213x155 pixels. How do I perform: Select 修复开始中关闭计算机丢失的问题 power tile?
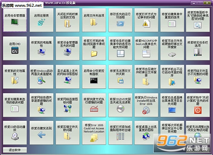pyautogui.click(x=198, y=105)
